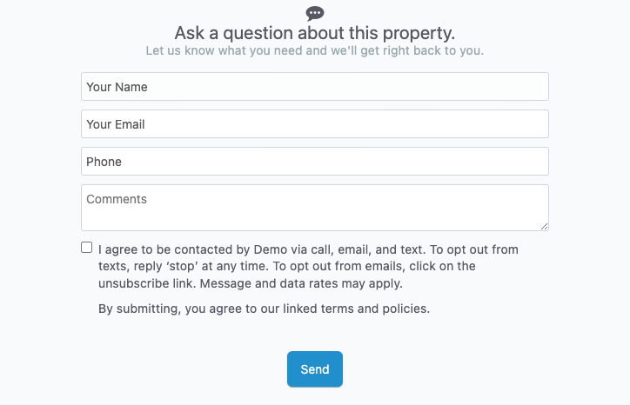The height and width of the screenshot is (405, 630).
Task: Select the Your Email text field
Action: [315, 124]
